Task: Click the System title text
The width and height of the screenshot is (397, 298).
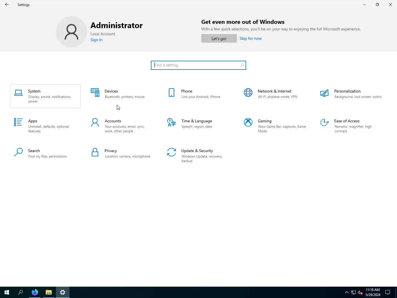Action: [34, 91]
